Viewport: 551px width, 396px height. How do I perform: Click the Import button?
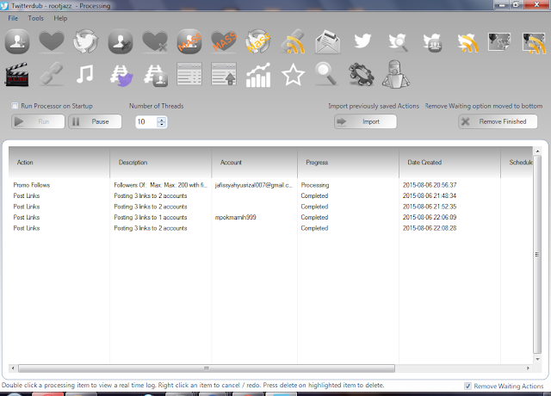(x=365, y=121)
